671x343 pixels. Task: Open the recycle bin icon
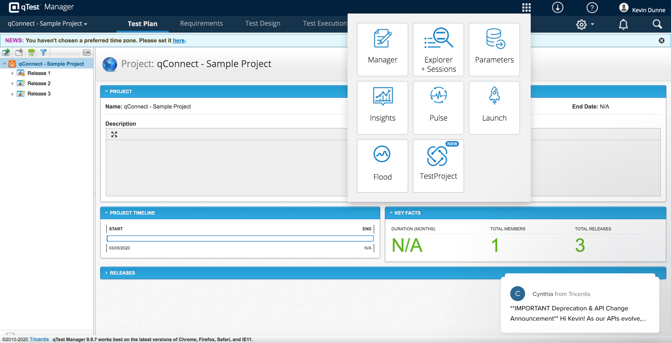[x=31, y=52]
